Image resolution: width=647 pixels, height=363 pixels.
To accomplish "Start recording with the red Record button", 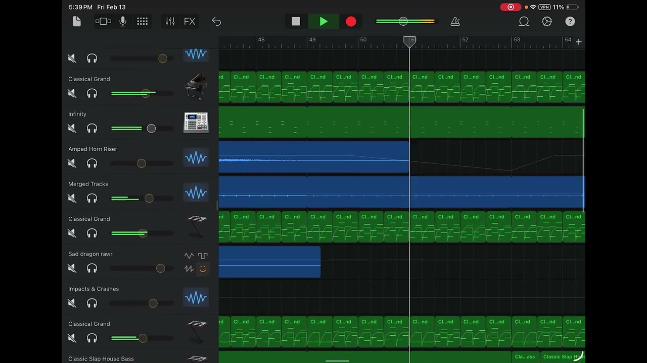I will [x=351, y=21].
